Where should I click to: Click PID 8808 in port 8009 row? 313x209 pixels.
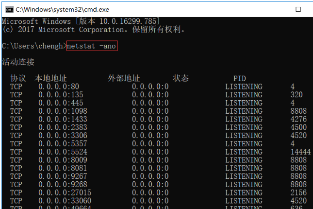[298, 160]
